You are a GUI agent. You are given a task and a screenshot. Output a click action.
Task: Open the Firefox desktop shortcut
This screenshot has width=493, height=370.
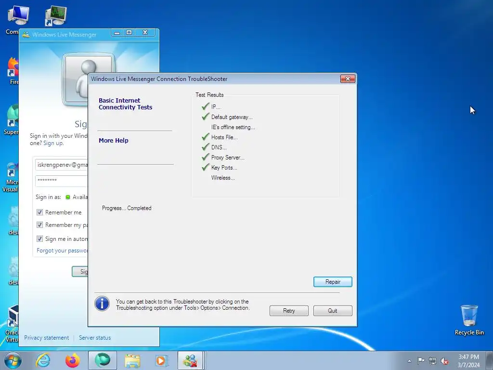click(13, 71)
